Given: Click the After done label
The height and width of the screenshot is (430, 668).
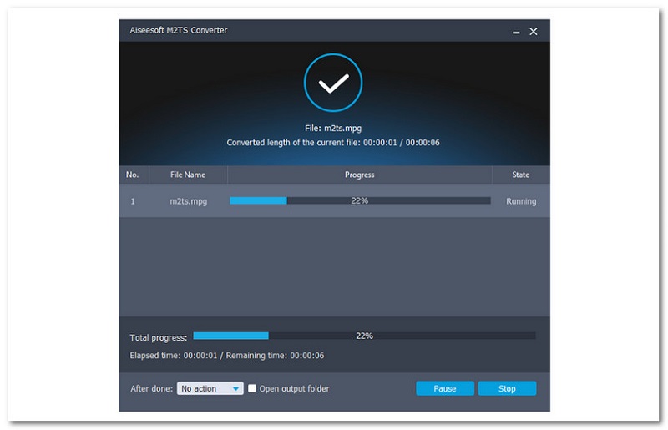Looking at the screenshot, I should click(x=152, y=388).
